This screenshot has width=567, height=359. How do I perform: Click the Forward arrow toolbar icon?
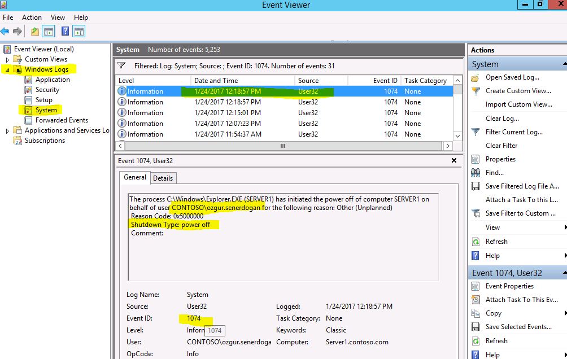point(18,32)
